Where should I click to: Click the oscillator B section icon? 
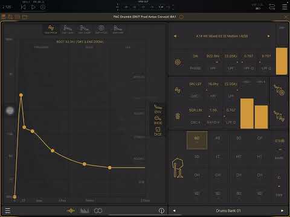[178, 116]
